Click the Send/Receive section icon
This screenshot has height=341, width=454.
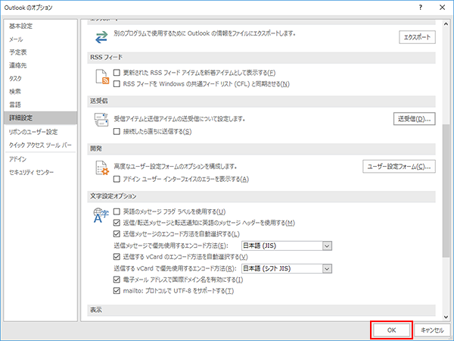[100, 120]
